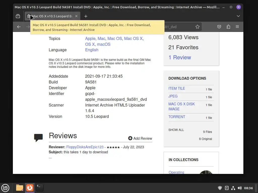Viewport: 258px width, 193px height.
Task: Open the Linux Mint start menu
Action: click(5, 188)
